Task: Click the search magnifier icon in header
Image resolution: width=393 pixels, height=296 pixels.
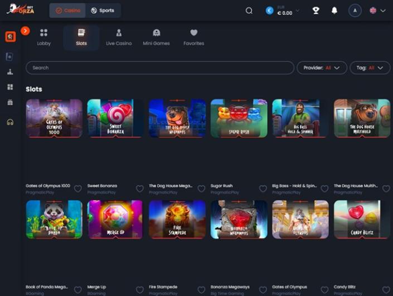Action: tap(249, 10)
